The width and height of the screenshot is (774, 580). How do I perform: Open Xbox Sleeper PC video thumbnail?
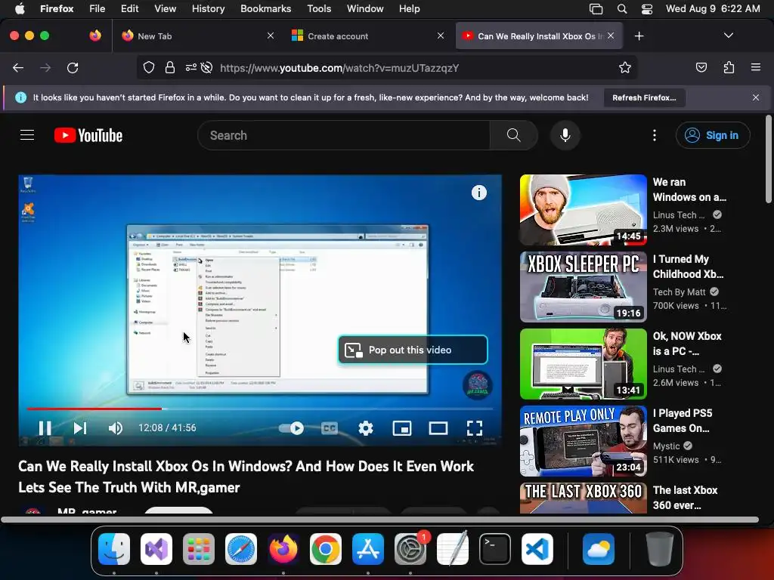[583, 286]
